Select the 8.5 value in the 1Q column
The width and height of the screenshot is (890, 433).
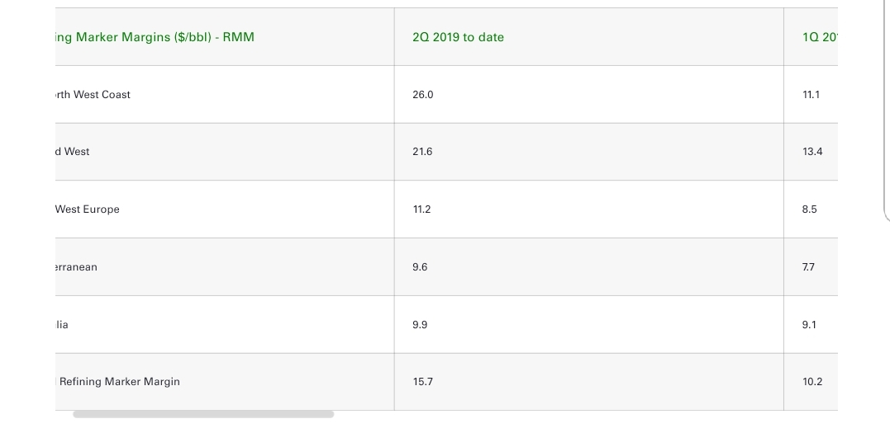coord(809,209)
